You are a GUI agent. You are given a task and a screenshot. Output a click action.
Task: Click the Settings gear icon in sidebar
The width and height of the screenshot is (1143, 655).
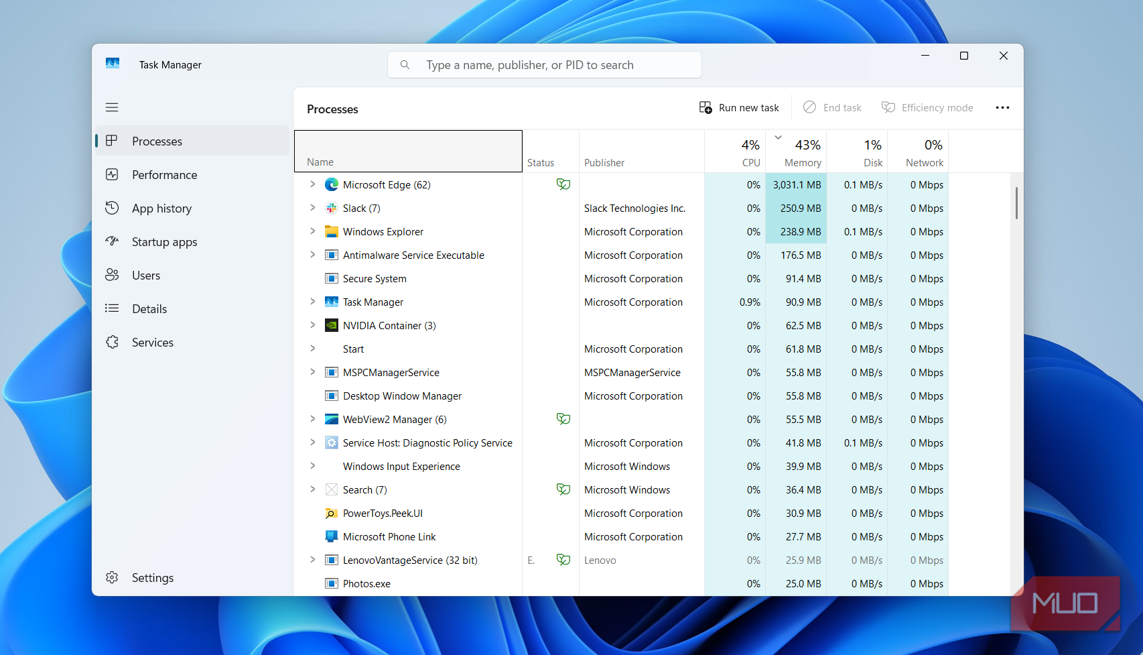(112, 577)
